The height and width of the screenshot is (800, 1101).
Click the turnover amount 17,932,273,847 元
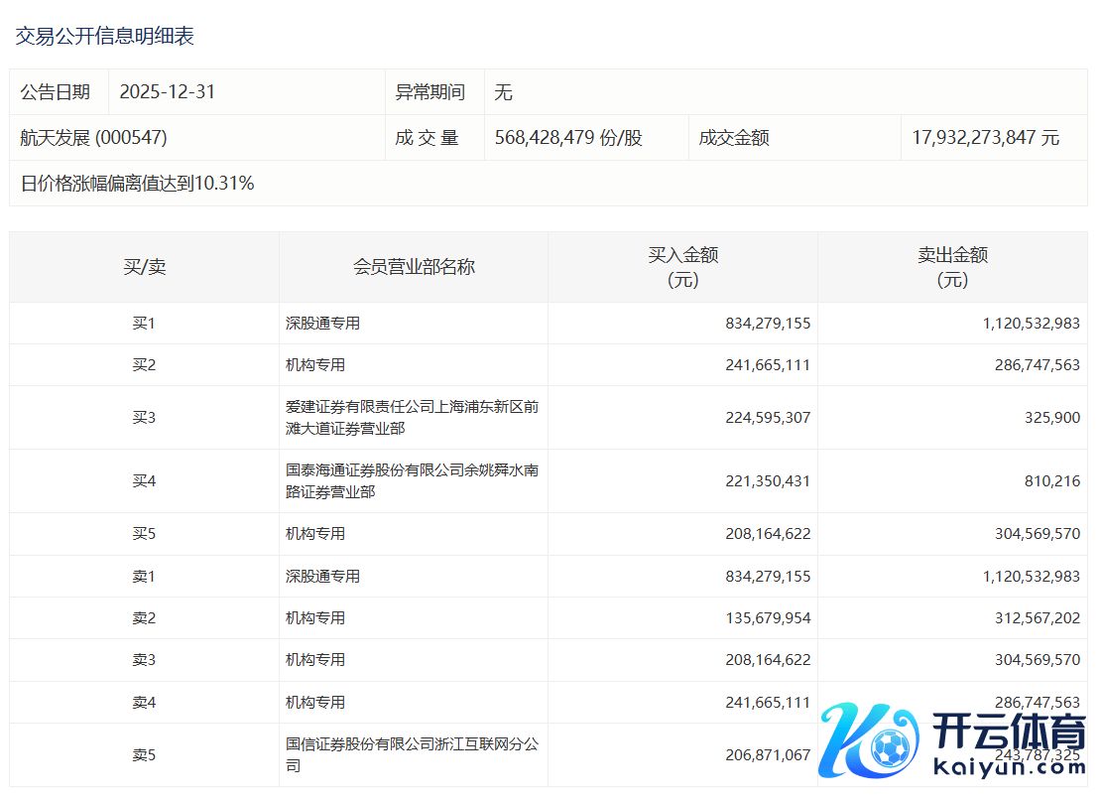[985, 138]
